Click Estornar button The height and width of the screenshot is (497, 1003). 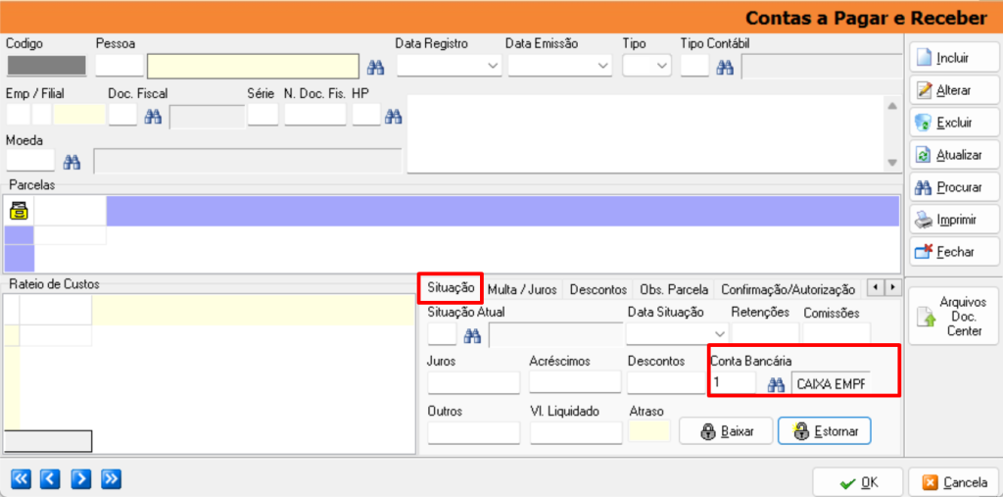pos(825,431)
